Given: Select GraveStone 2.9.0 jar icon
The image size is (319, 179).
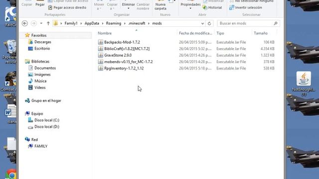Looking at the screenshot, I should click(x=101, y=55).
